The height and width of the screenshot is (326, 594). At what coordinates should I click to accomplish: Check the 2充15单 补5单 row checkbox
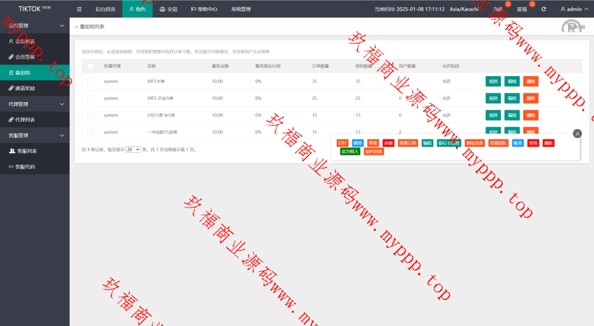click(x=90, y=115)
